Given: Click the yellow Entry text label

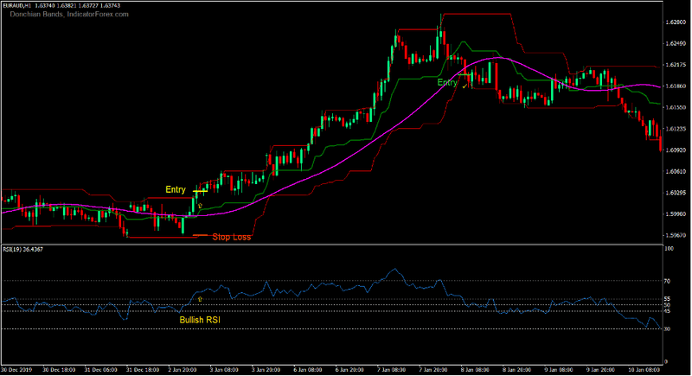Looking at the screenshot, I should (x=176, y=189).
